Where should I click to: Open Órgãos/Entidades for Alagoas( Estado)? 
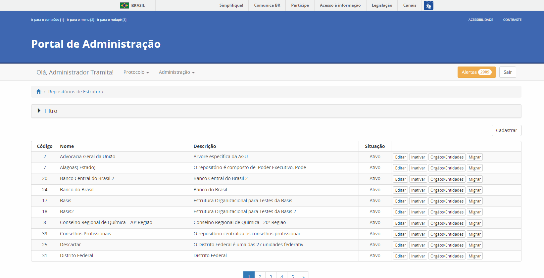click(447, 168)
